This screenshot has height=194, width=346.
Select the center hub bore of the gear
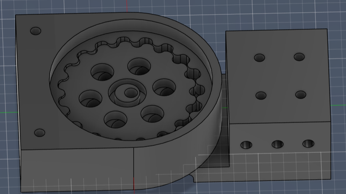coord(128,93)
